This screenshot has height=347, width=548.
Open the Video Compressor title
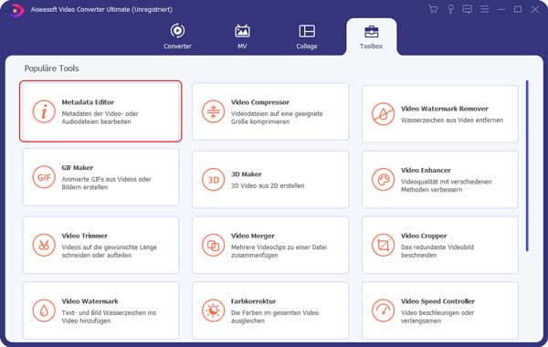(260, 102)
